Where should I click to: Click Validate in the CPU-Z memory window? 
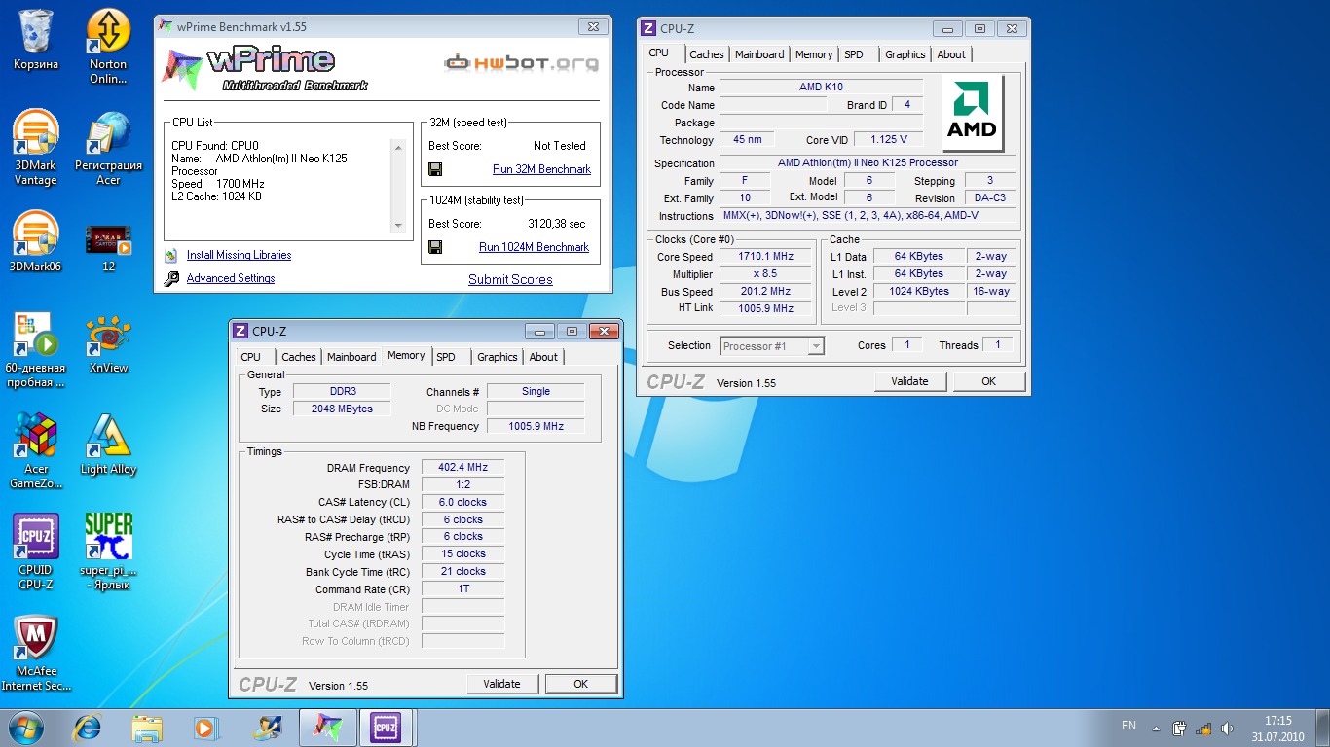[x=501, y=684]
